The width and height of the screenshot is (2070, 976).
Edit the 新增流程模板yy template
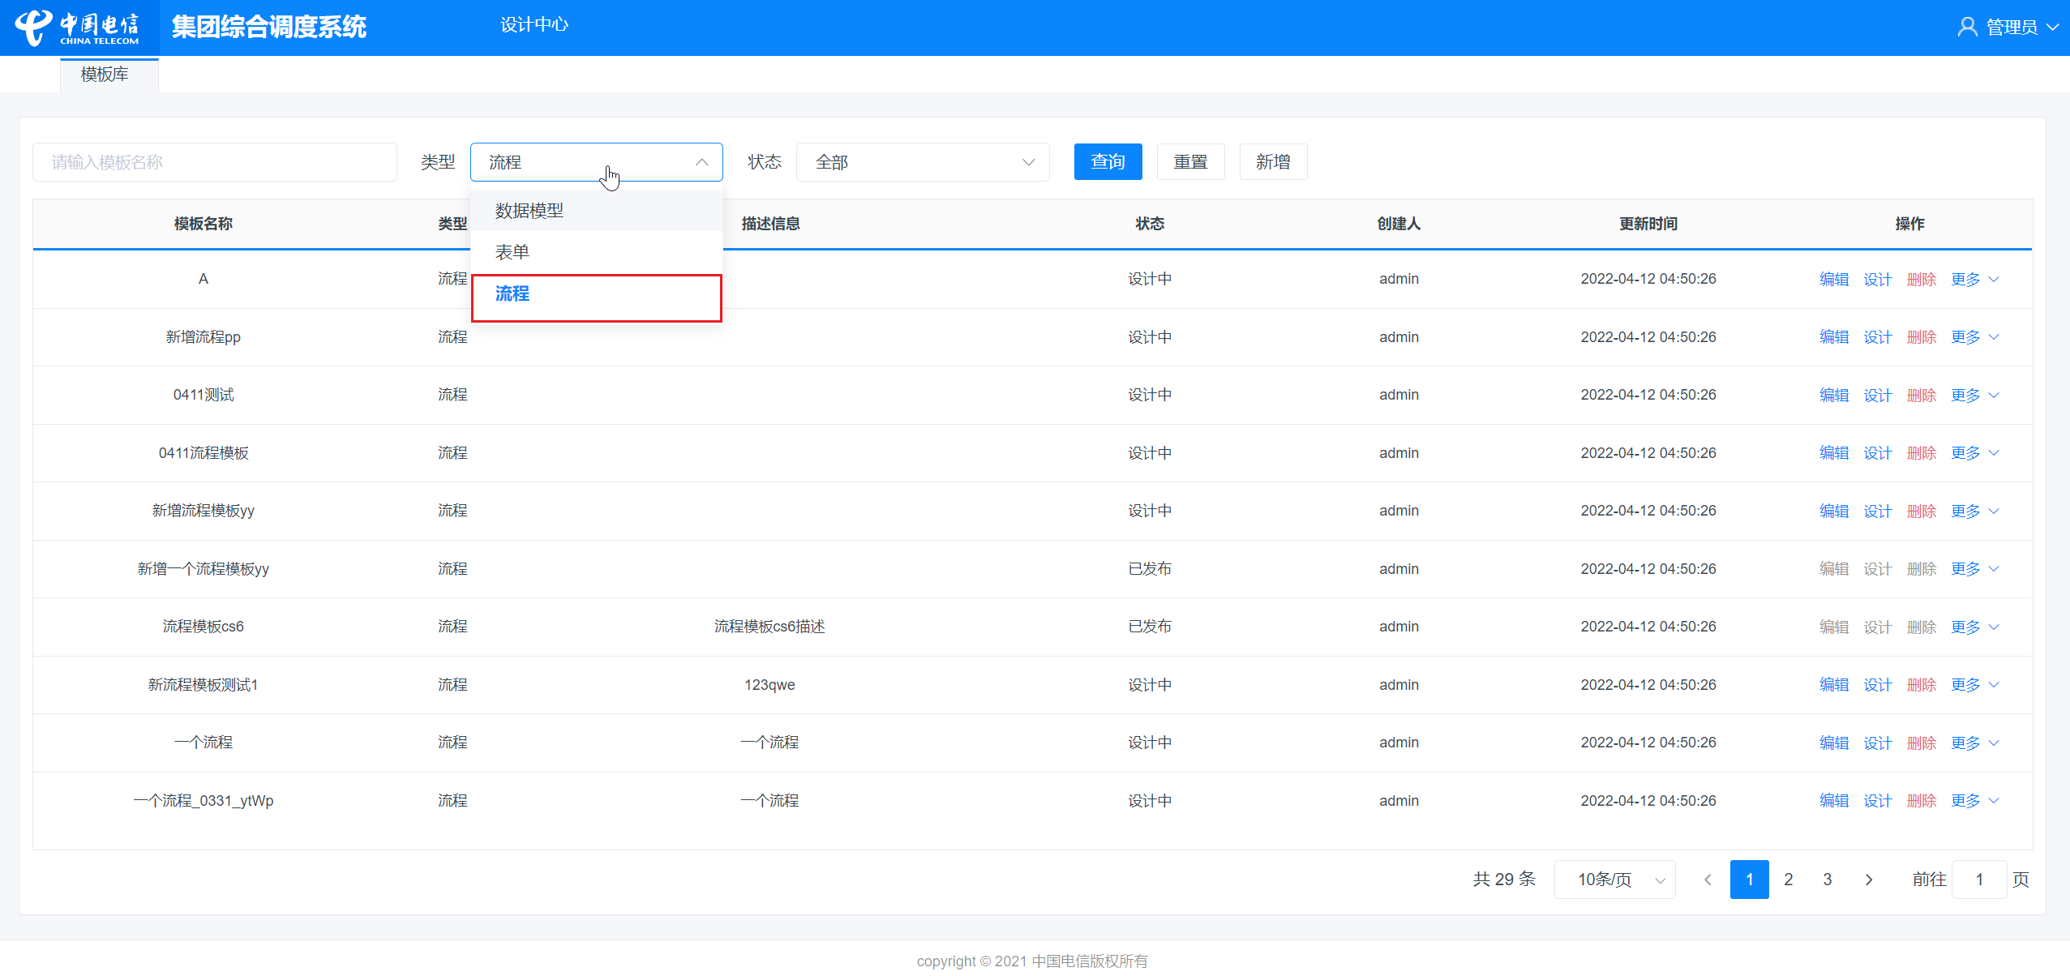point(1833,511)
